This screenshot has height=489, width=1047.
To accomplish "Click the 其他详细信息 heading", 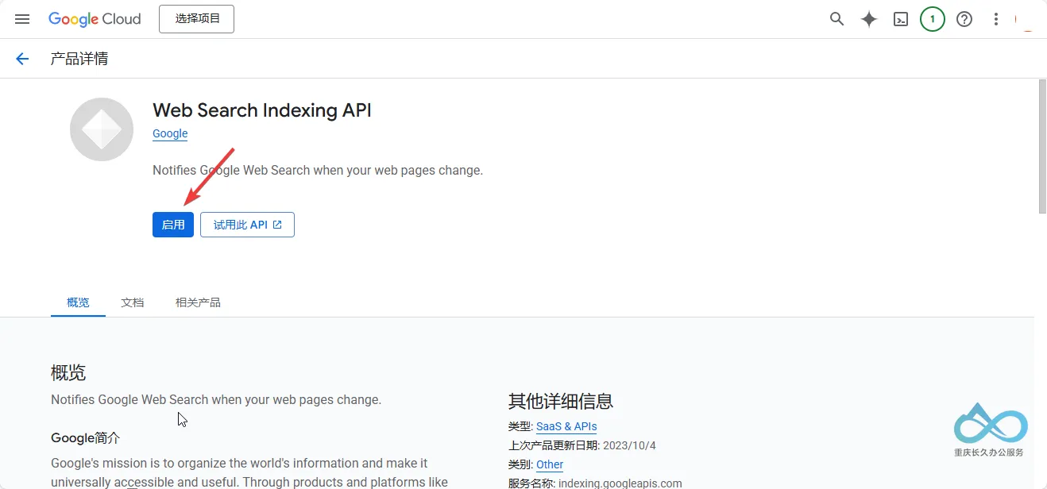I will (561, 401).
